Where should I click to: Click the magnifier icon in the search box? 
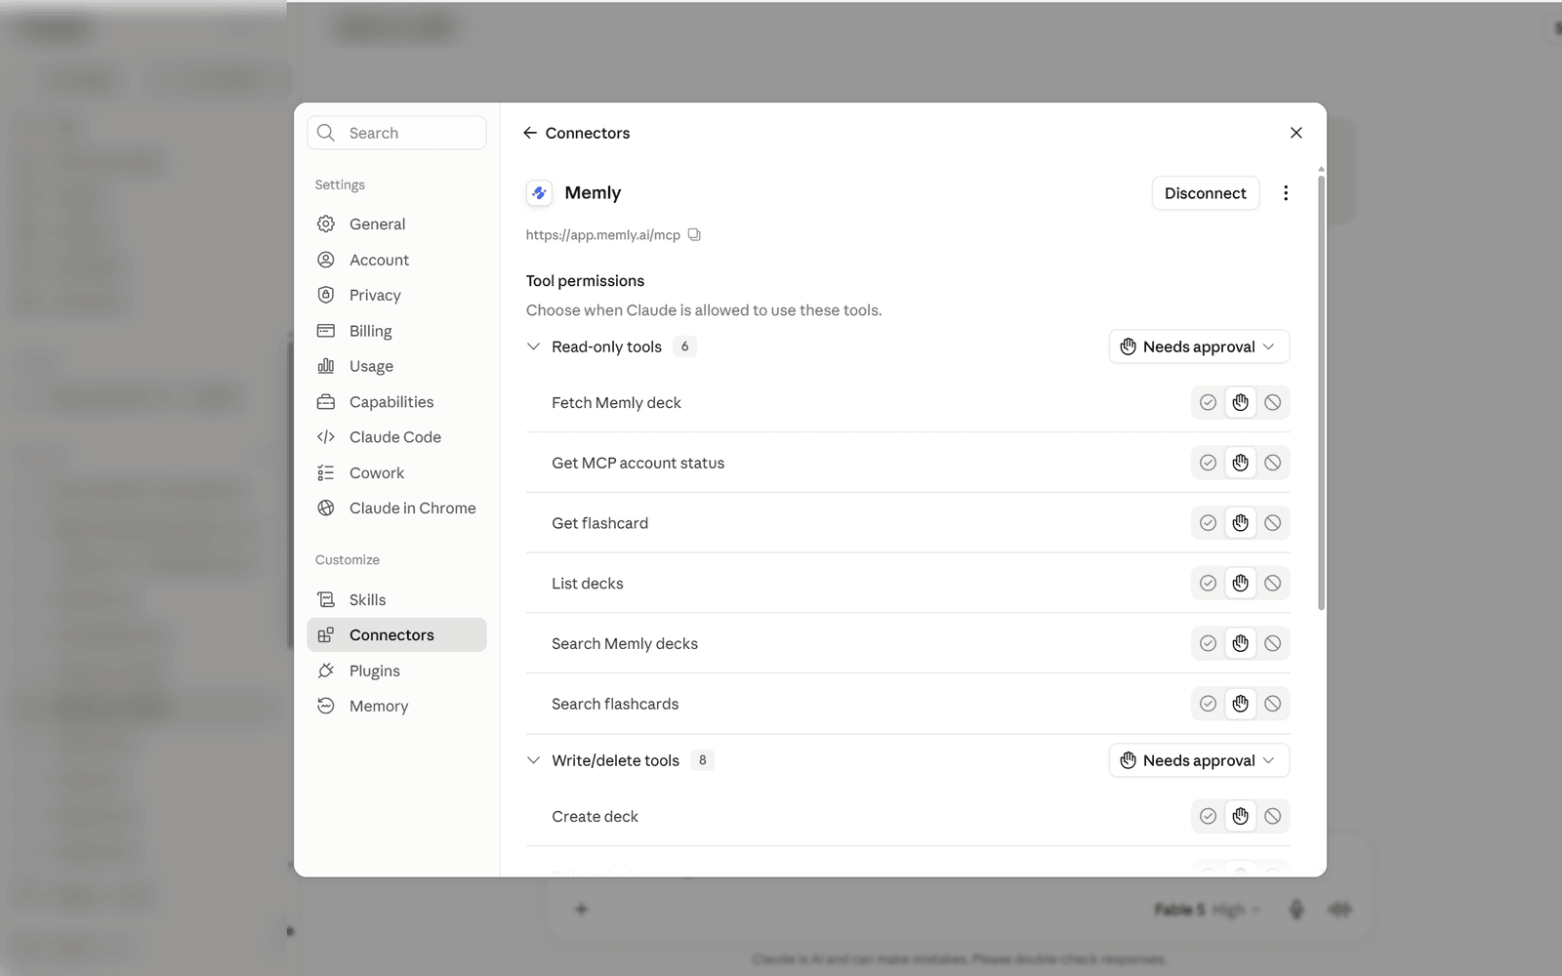coord(326,133)
